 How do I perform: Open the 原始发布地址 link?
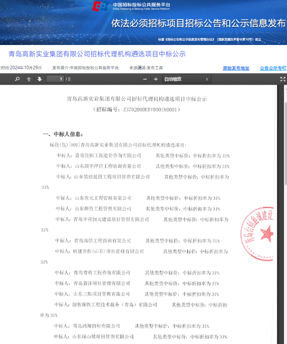[x=236, y=68]
